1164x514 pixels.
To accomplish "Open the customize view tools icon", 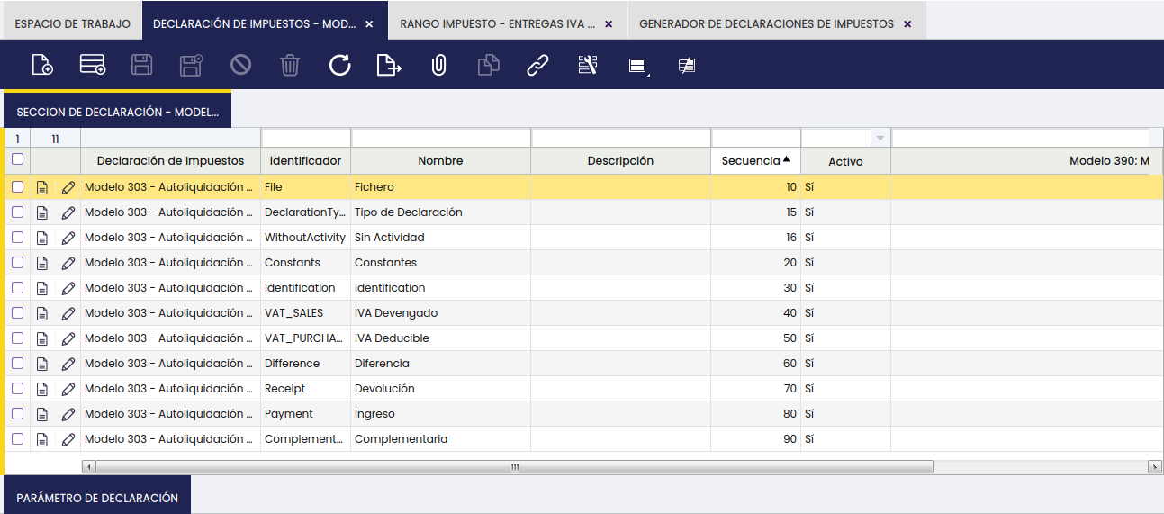I will 588,65.
